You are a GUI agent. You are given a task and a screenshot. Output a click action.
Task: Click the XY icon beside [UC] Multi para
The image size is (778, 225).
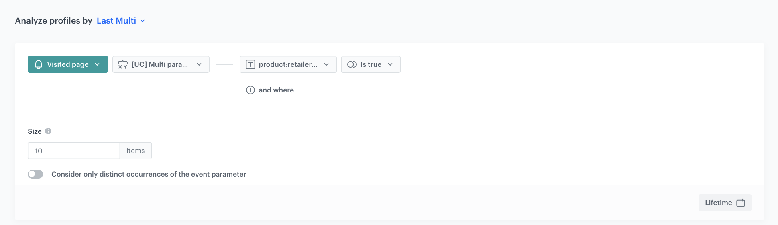point(123,64)
